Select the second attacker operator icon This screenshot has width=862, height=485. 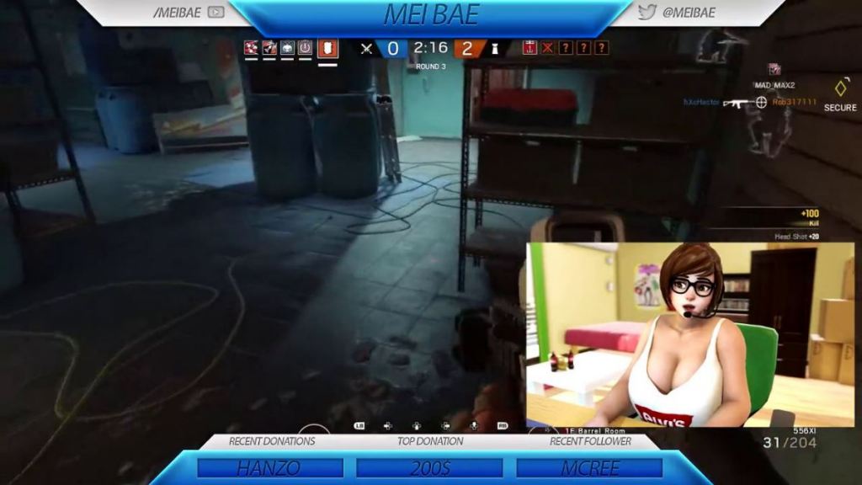(x=269, y=48)
